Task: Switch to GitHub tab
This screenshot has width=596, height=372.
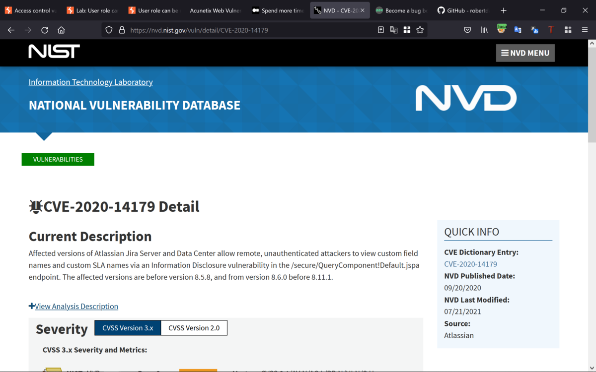Action: [463, 10]
